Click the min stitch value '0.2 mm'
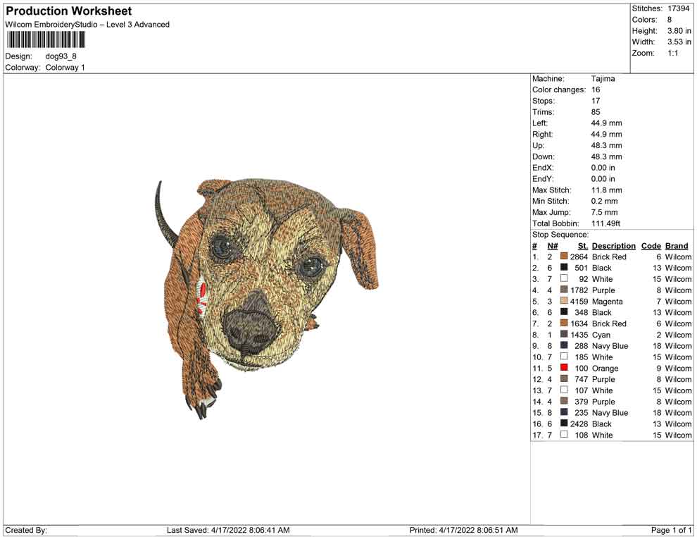Viewport: 697px width, 537px height. [x=604, y=201]
